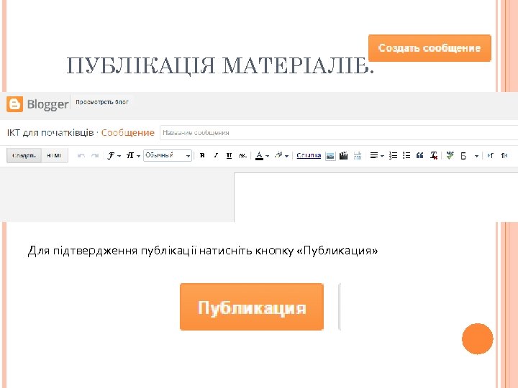
Task: Click the orange Публикация button
Action: pos(252,307)
